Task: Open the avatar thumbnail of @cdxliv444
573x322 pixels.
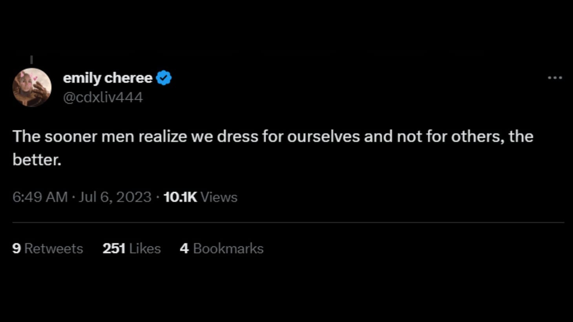Action: (32, 87)
